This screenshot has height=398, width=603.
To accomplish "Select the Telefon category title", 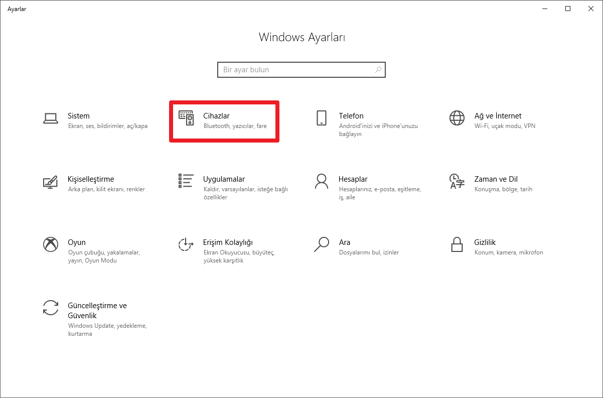I will [x=351, y=116].
